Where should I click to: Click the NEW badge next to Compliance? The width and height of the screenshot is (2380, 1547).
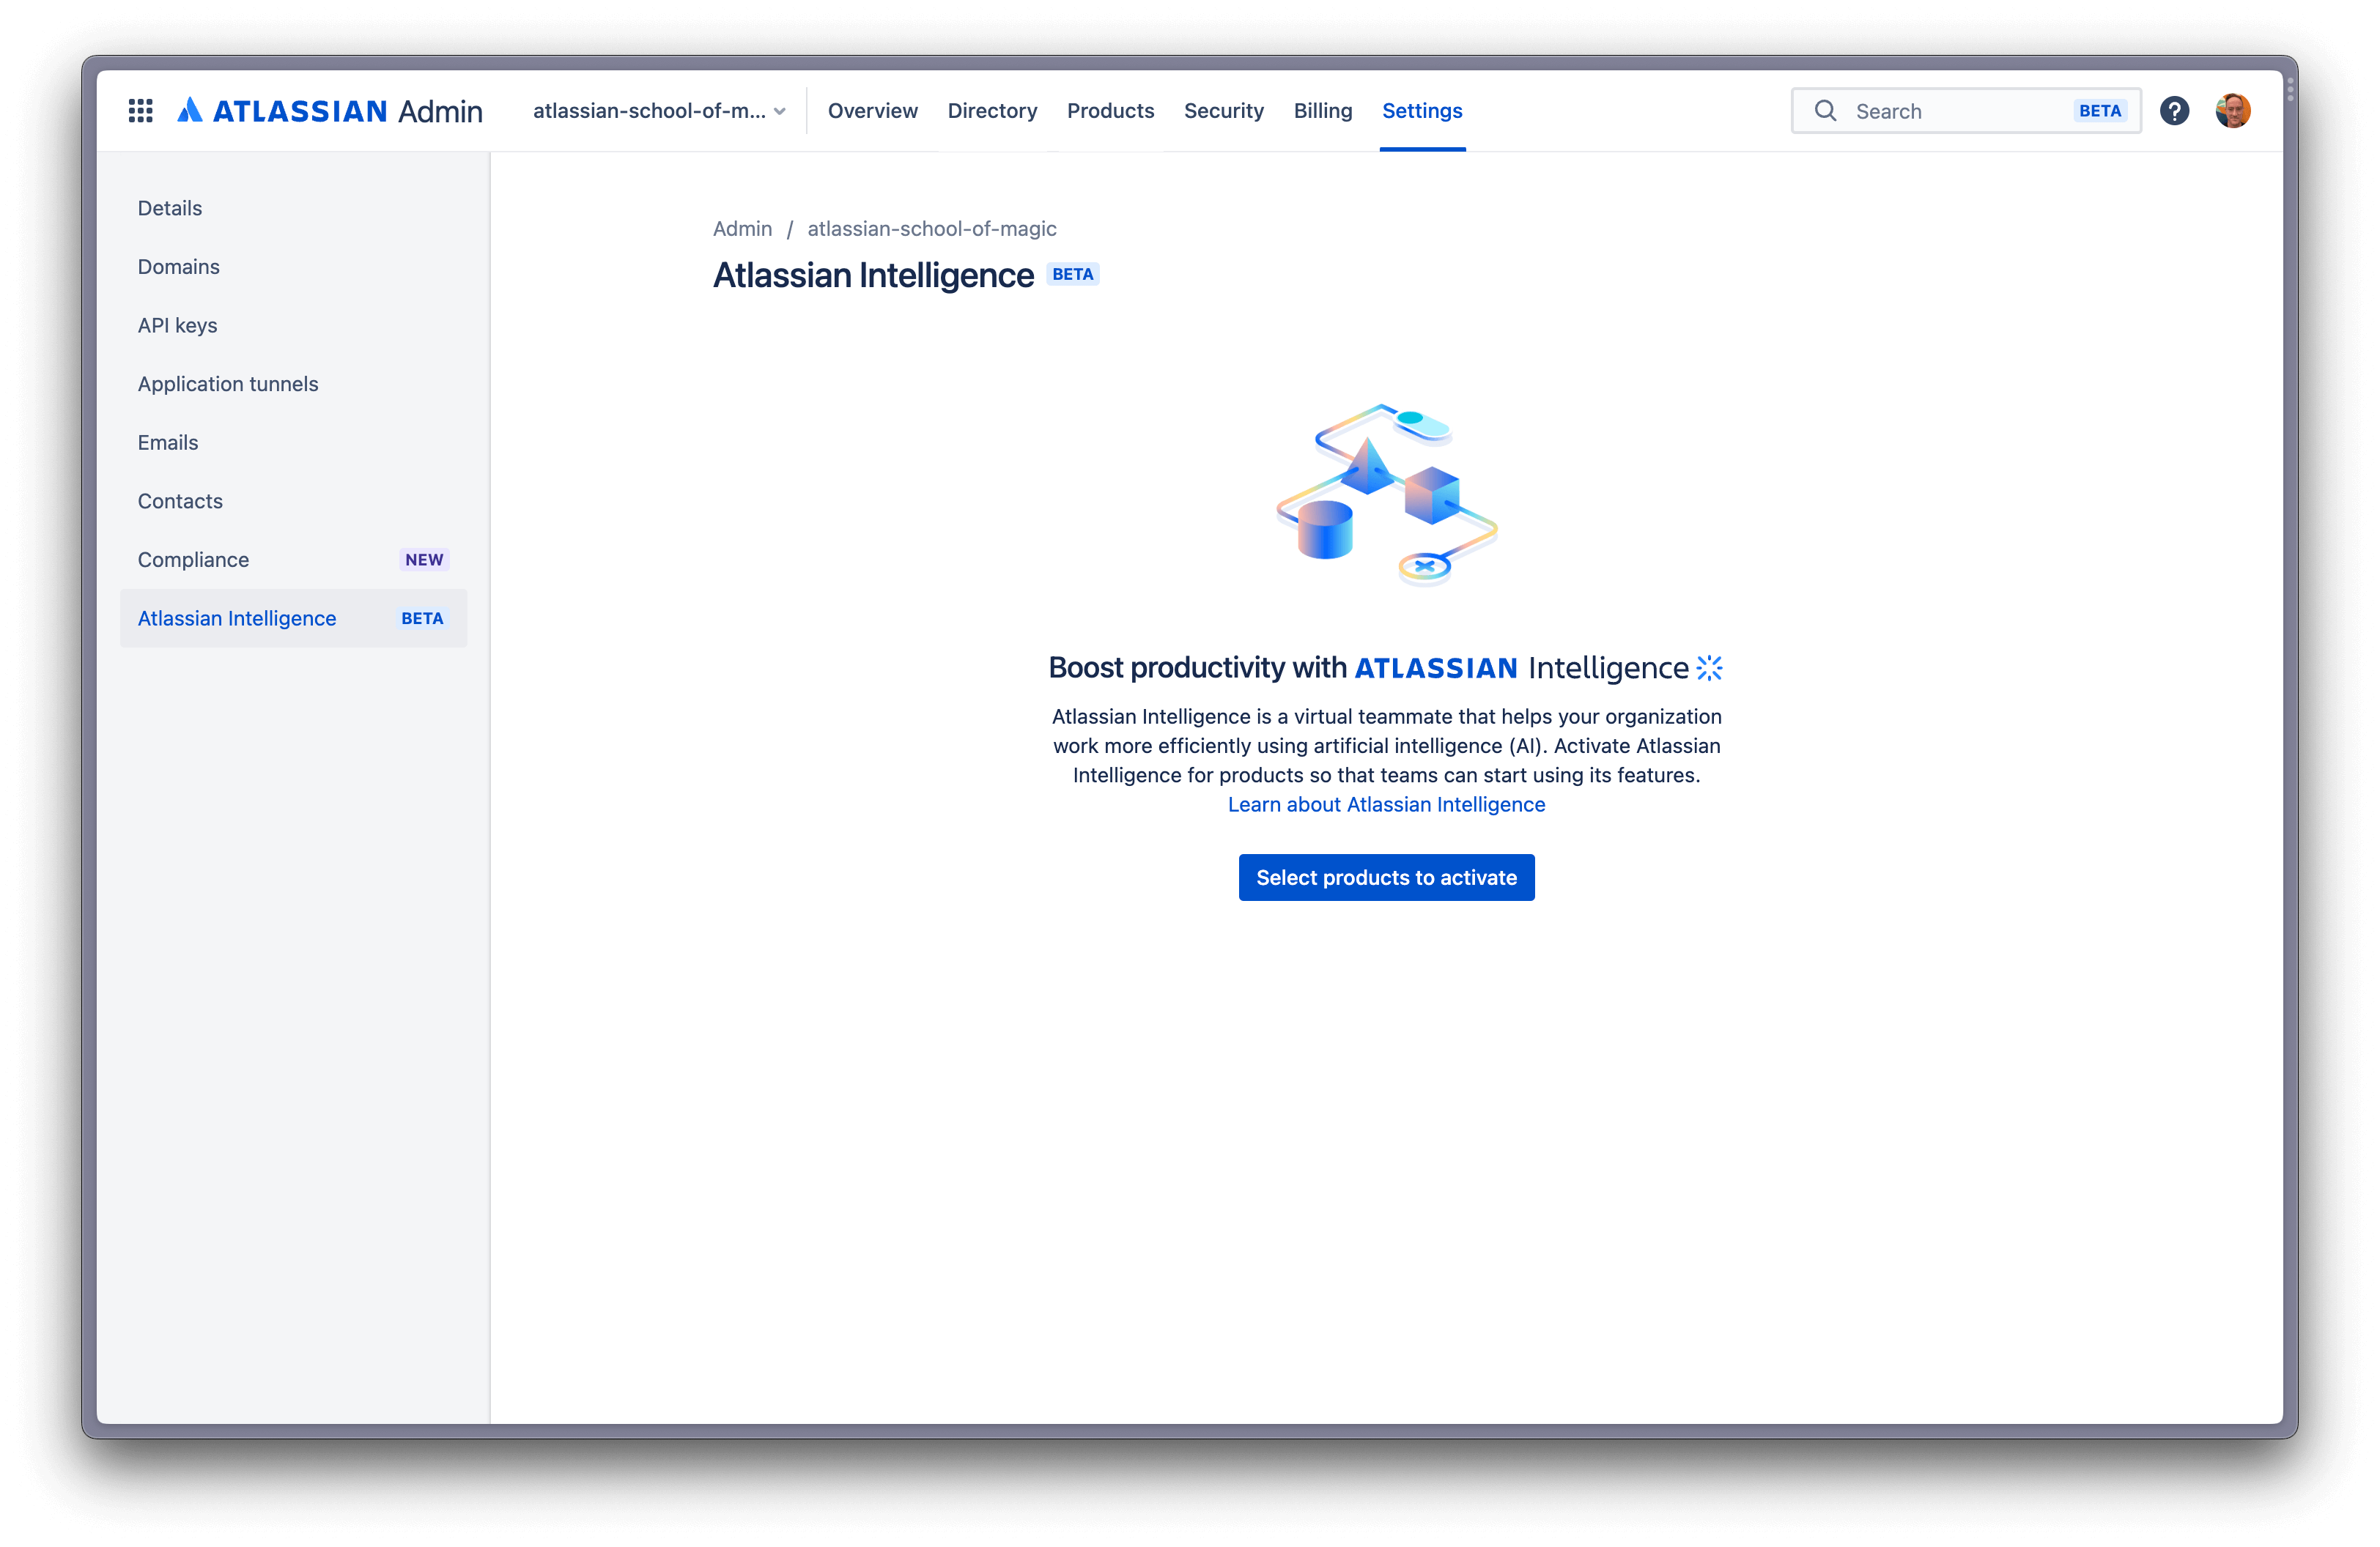tap(424, 558)
